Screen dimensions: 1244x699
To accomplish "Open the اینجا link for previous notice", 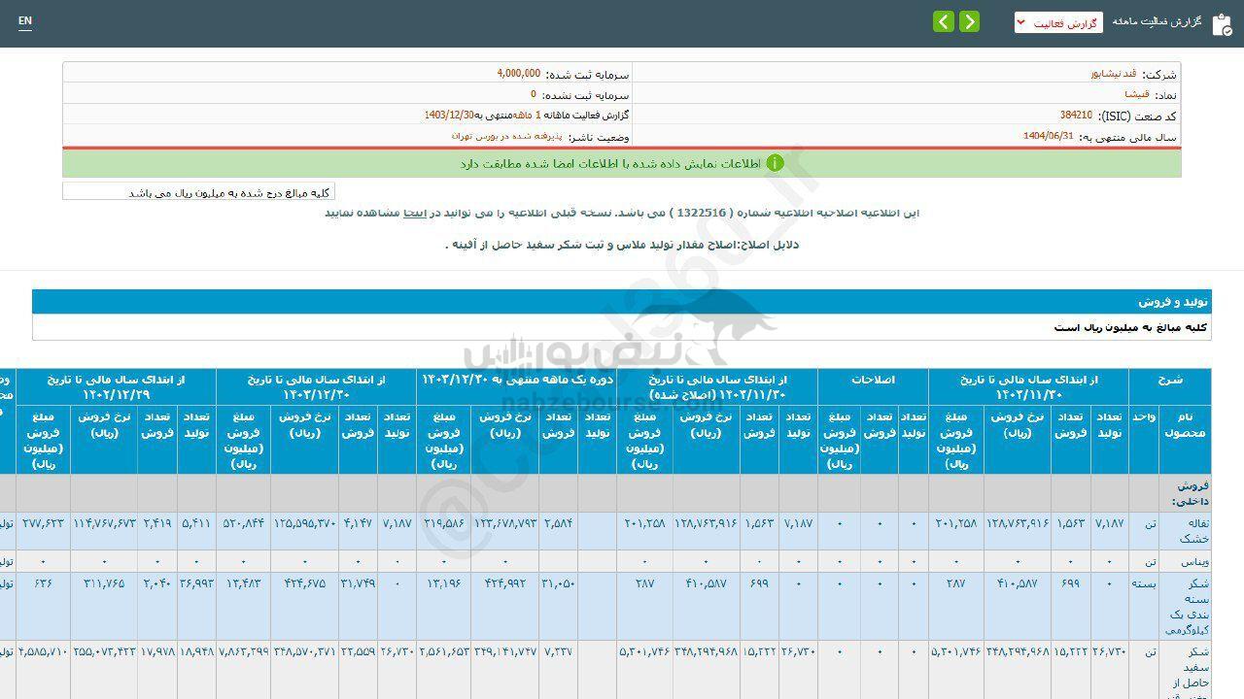I will [415, 212].
